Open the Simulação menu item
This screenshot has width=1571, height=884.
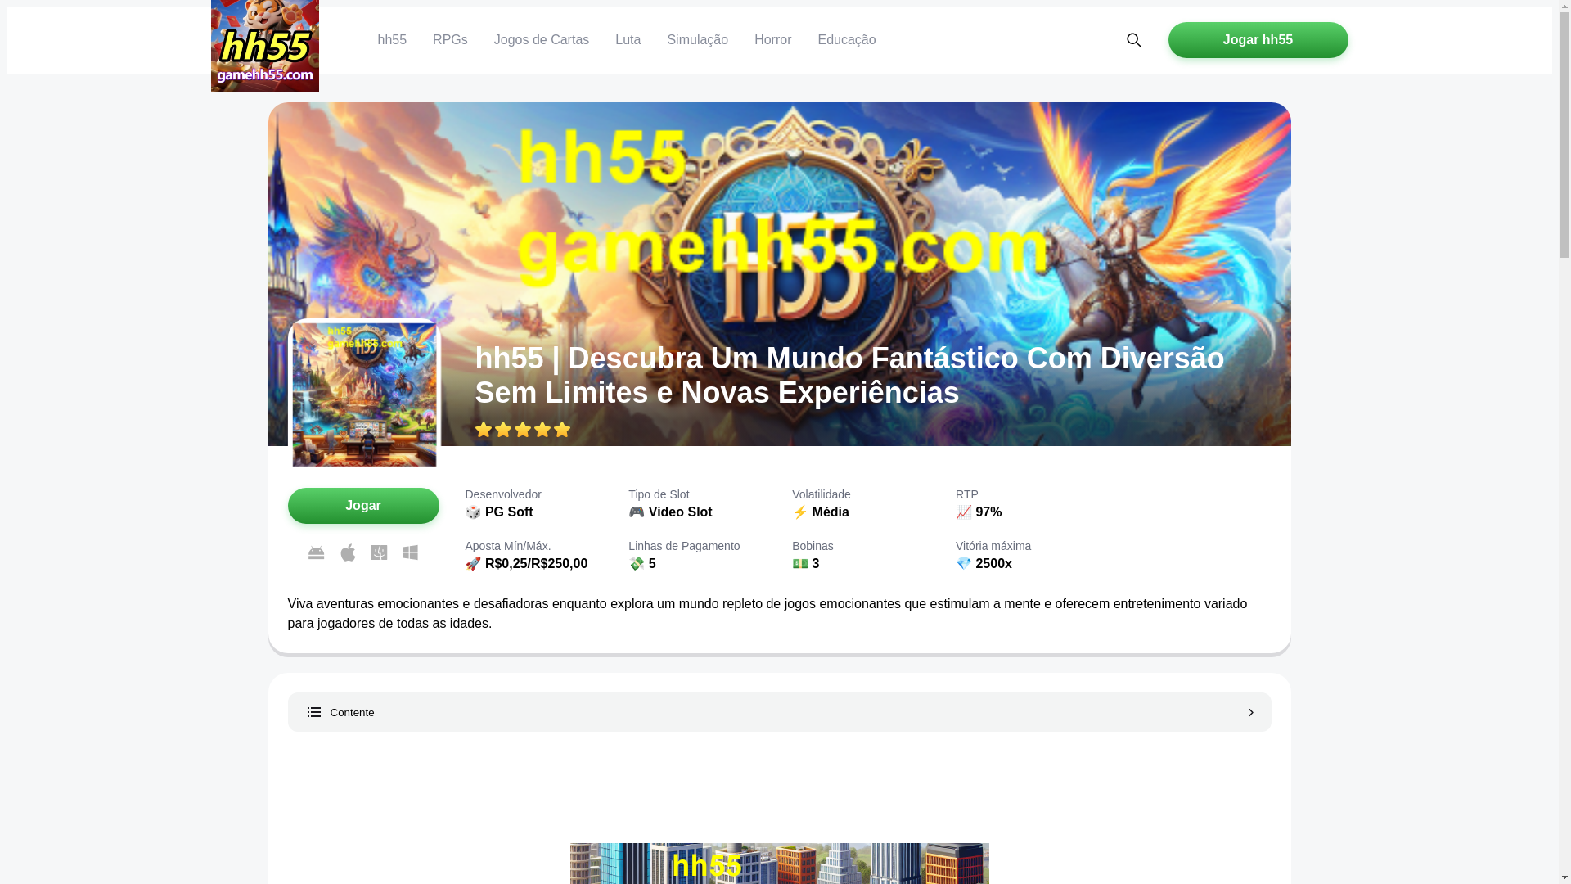point(698,40)
